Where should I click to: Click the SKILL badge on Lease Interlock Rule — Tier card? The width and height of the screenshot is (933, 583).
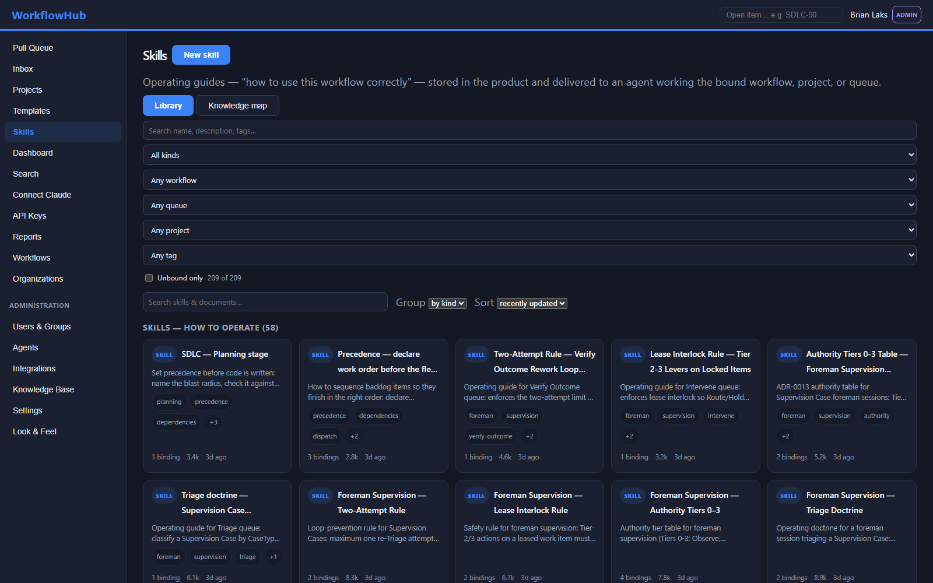pos(633,354)
